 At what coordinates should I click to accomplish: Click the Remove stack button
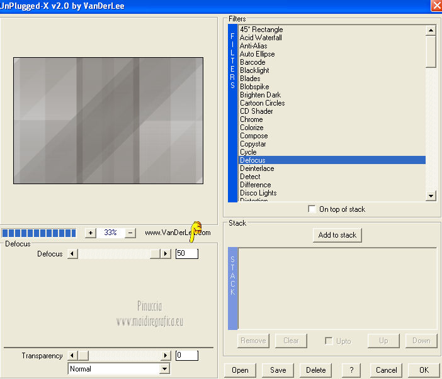[x=253, y=341]
